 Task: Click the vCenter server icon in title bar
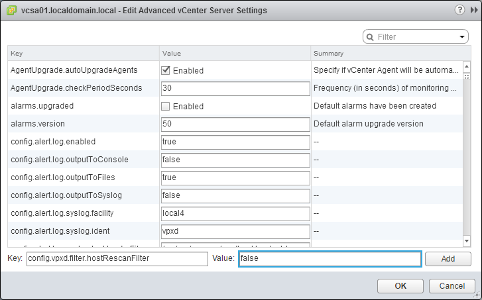11,10
